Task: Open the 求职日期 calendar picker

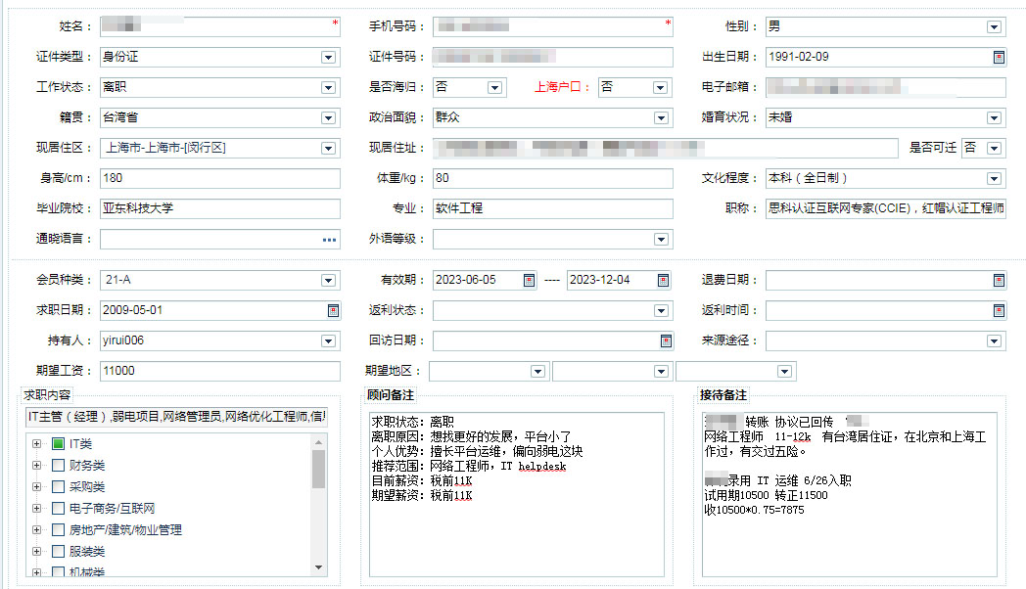Action: click(x=333, y=310)
